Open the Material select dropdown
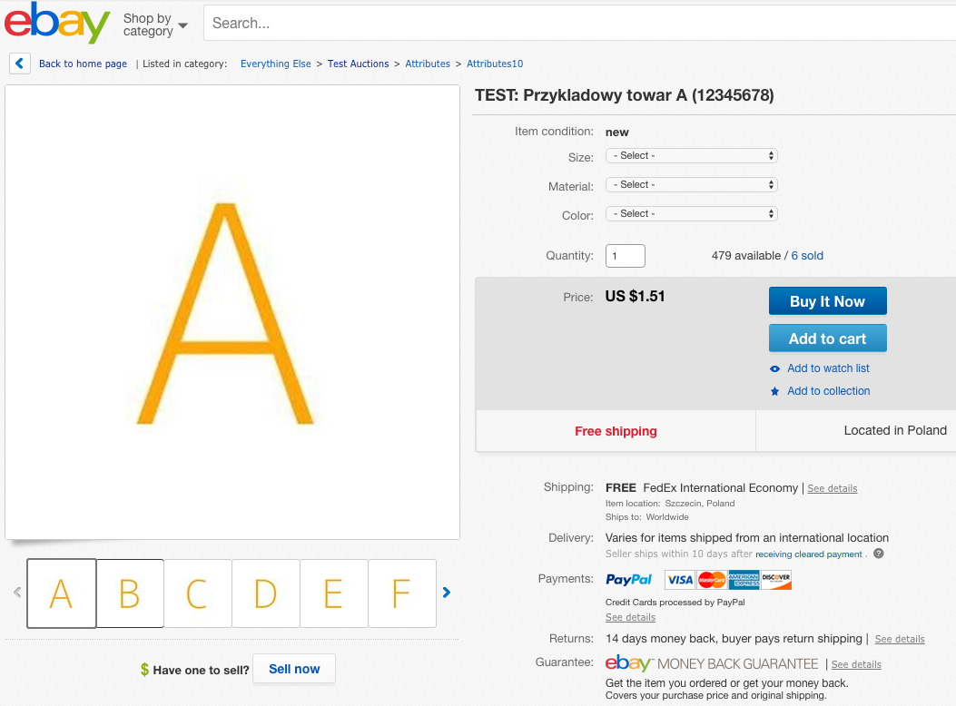The image size is (956, 706). [x=692, y=184]
